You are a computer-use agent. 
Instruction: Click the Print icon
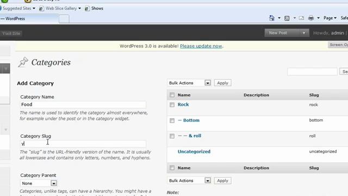coord(311,18)
